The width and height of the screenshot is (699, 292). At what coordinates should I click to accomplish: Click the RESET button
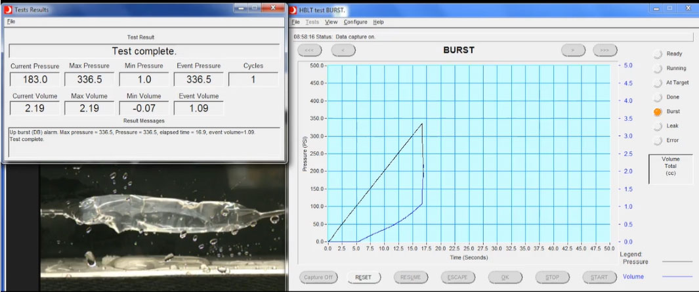point(363,278)
